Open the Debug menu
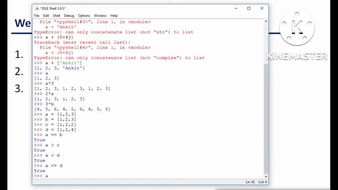 (69, 16)
